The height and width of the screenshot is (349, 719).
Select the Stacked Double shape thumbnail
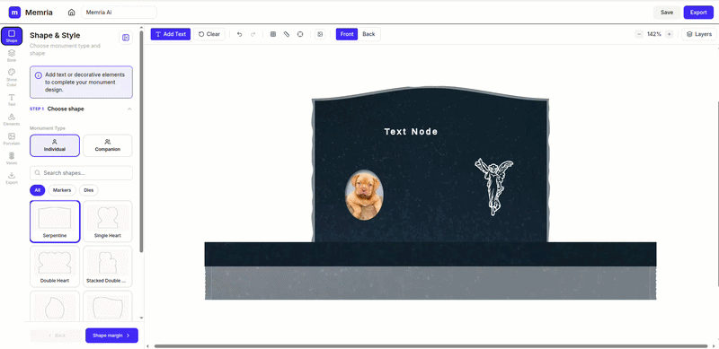108,266
